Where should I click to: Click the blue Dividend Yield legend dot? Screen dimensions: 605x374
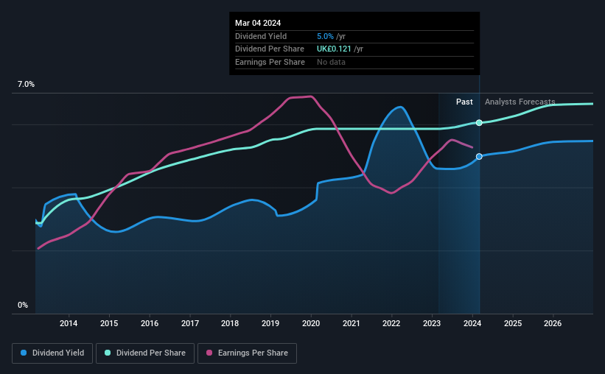[x=24, y=353]
